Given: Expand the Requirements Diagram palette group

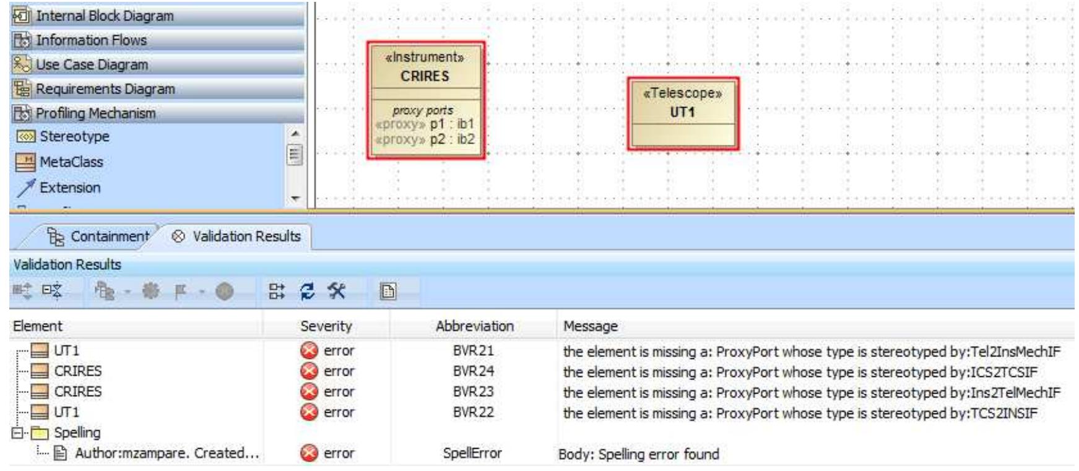Looking at the screenshot, I should pos(157,89).
